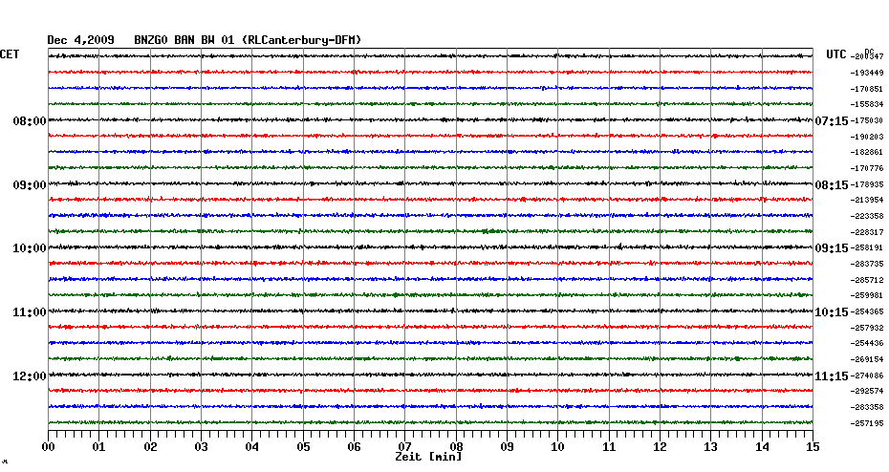This screenshot has width=889, height=472.
Task: Select the BNZGO station code in title
Action: [x=151, y=40]
